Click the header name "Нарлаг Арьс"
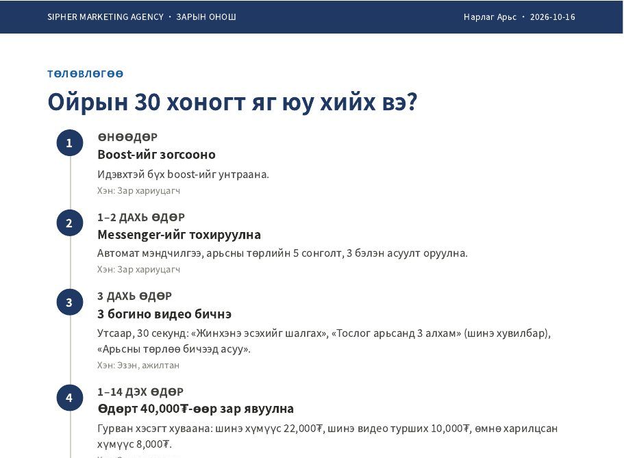 point(490,16)
